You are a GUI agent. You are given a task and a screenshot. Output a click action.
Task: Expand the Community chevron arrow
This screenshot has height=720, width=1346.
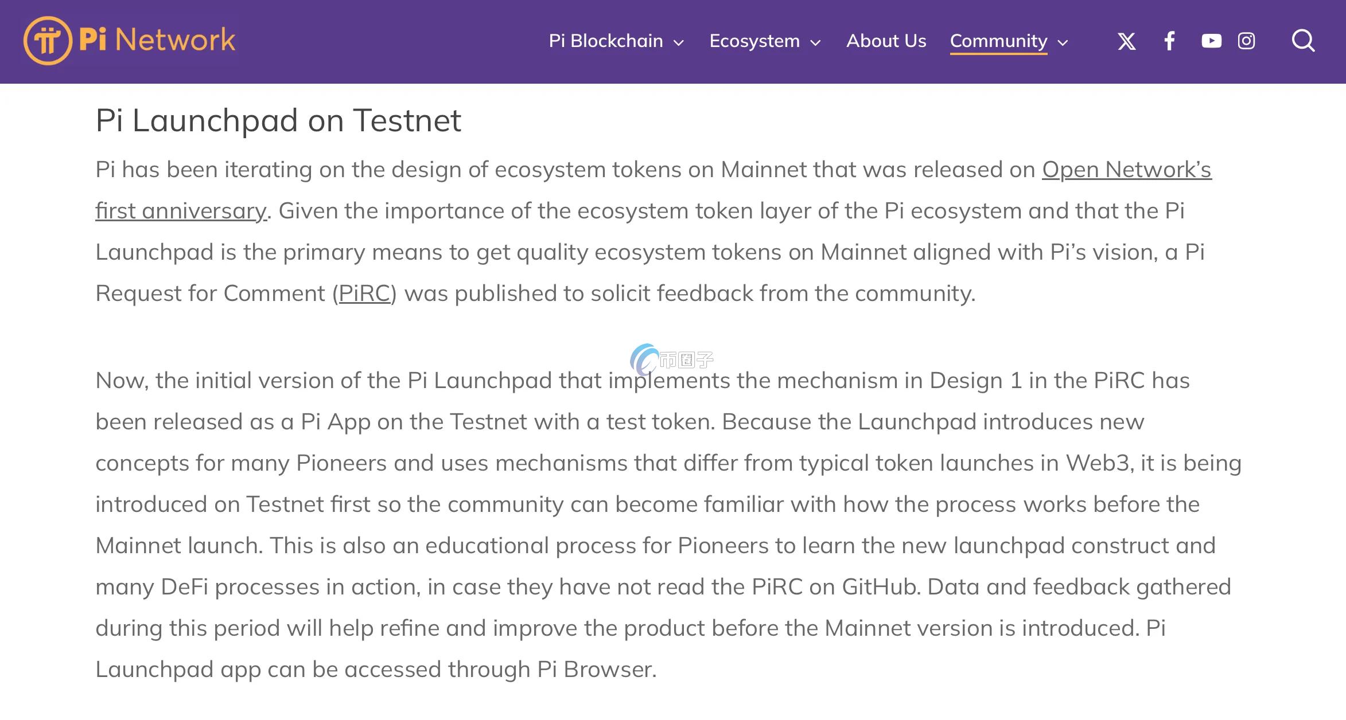pos(1063,42)
